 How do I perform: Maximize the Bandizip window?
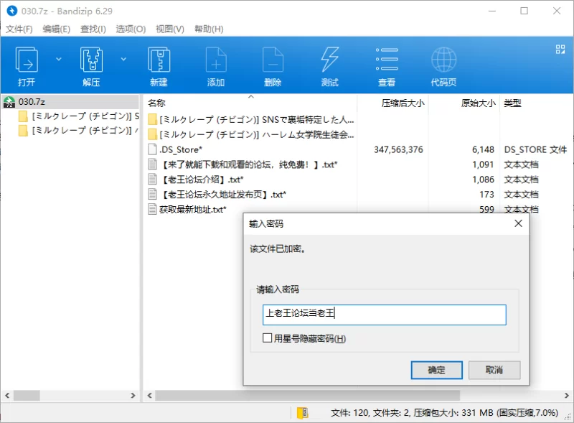[x=524, y=11]
